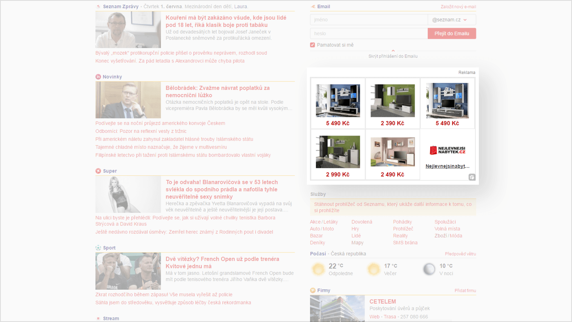Click the jméno username input field

click(369, 20)
